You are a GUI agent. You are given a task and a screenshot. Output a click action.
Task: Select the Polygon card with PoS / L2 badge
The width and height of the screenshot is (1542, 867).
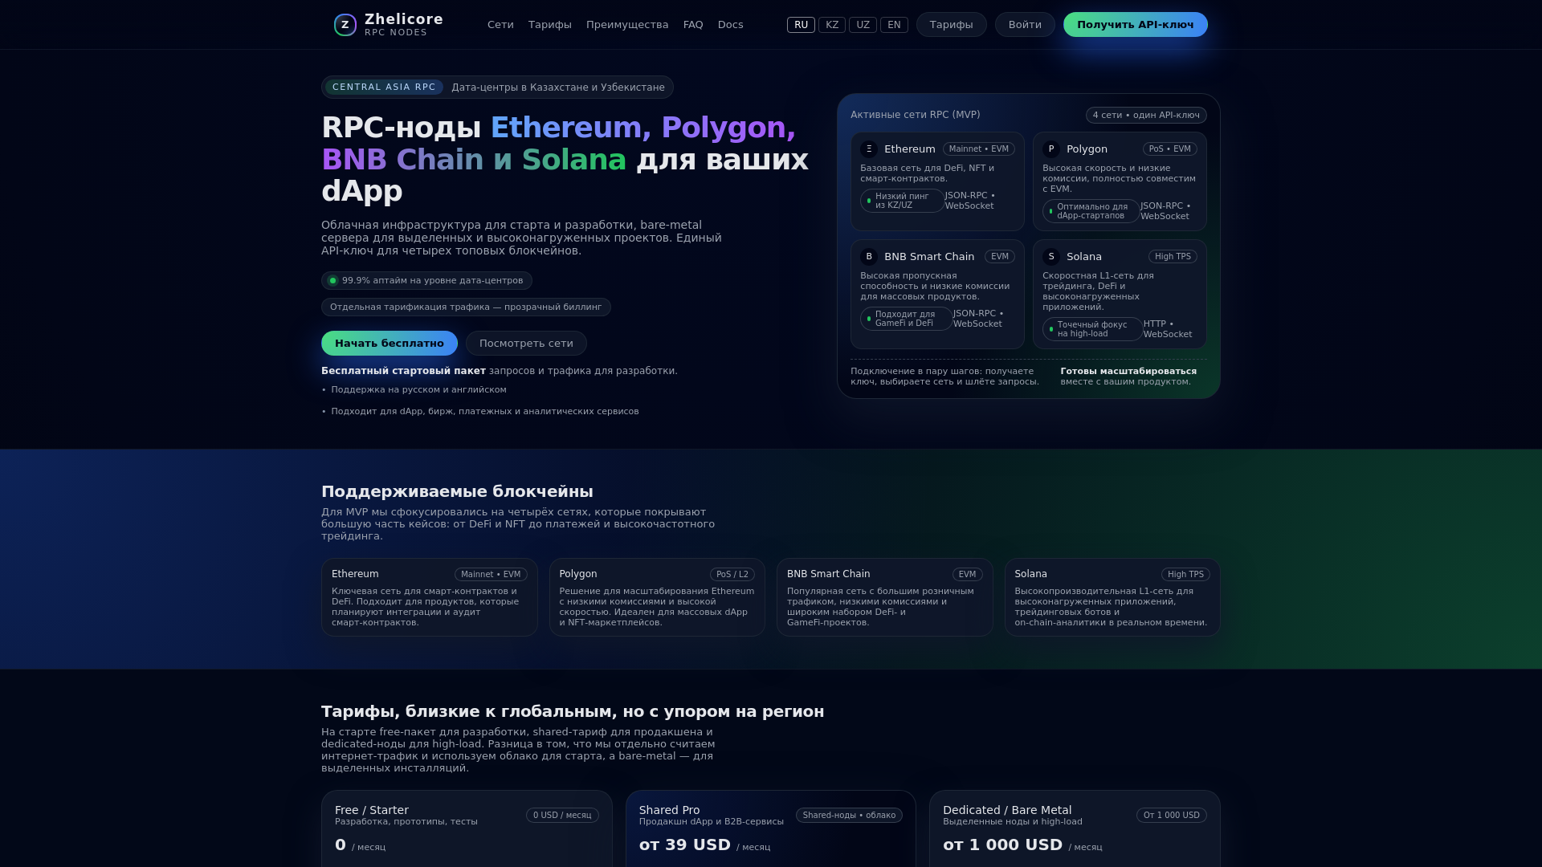[x=657, y=597]
